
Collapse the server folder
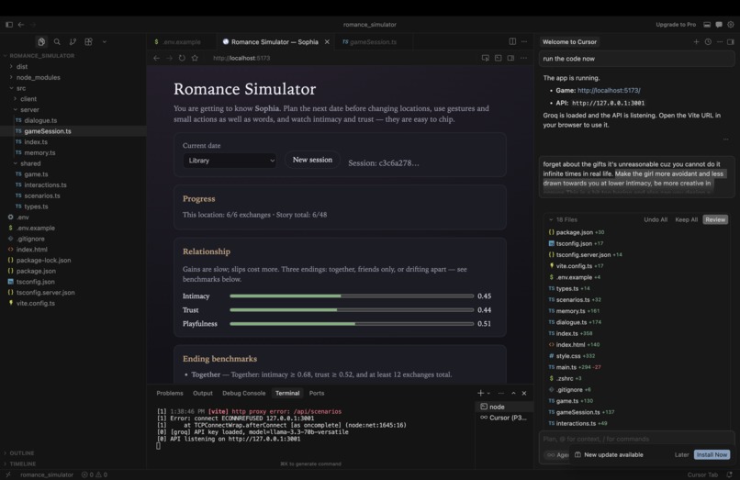[x=29, y=109]
